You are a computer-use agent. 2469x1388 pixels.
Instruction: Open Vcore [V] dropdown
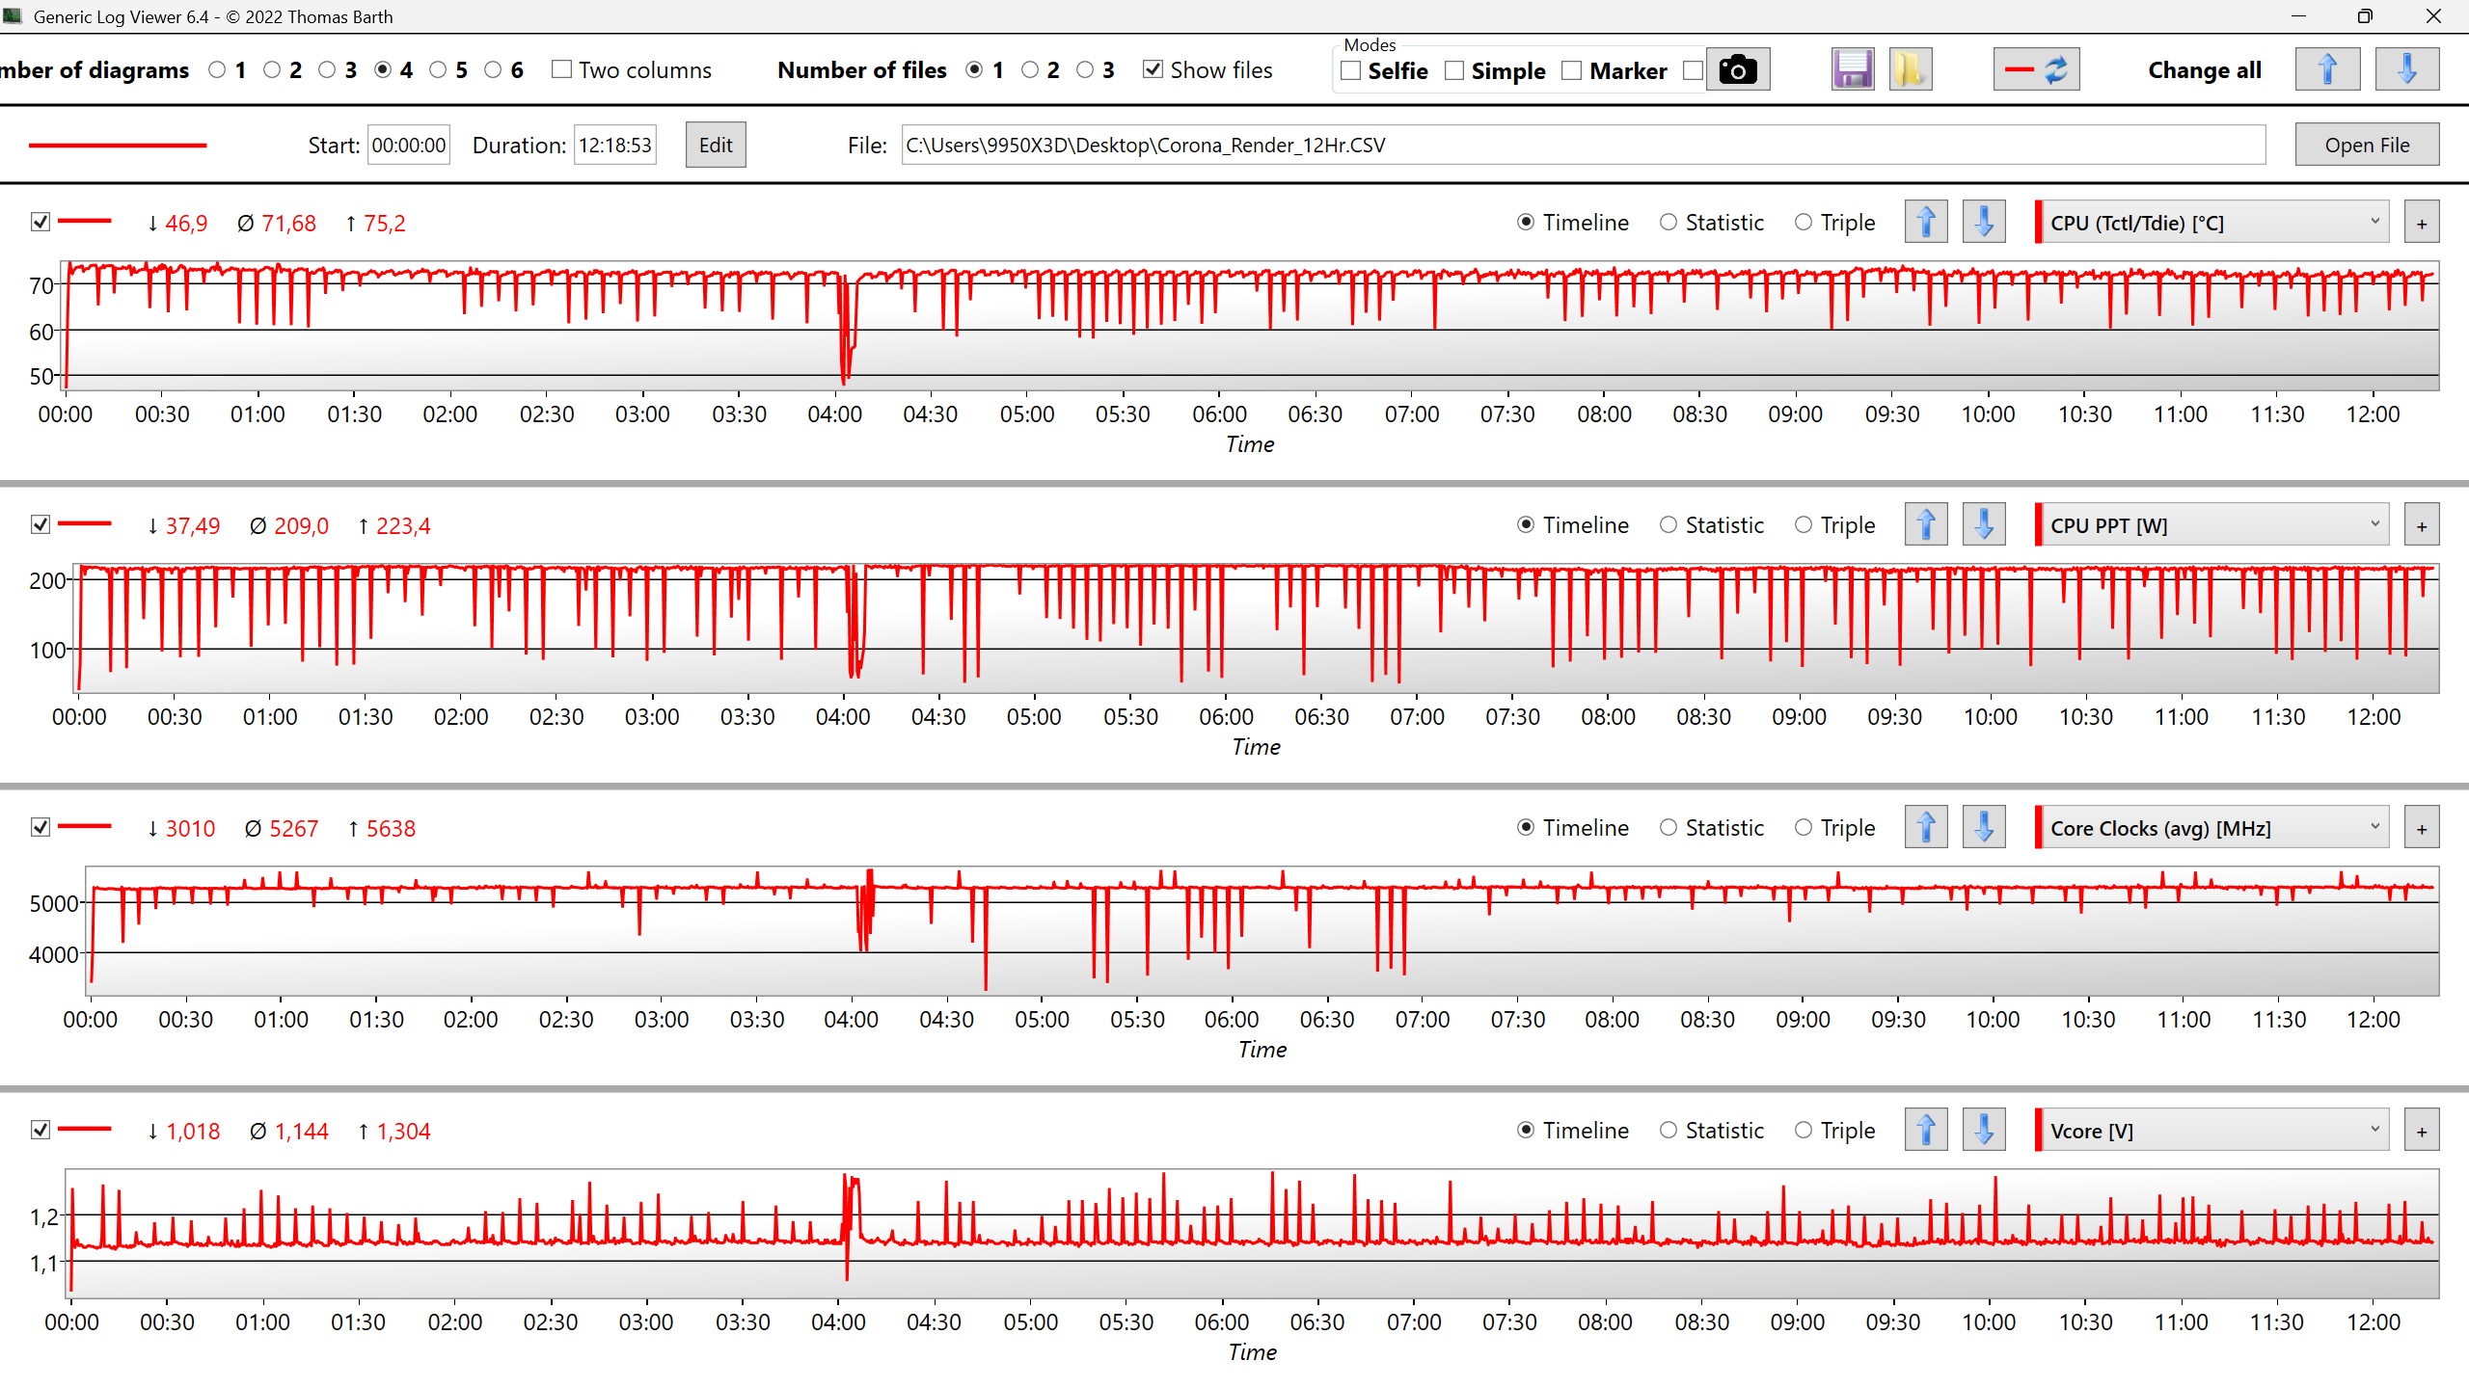[2216, 1131]
